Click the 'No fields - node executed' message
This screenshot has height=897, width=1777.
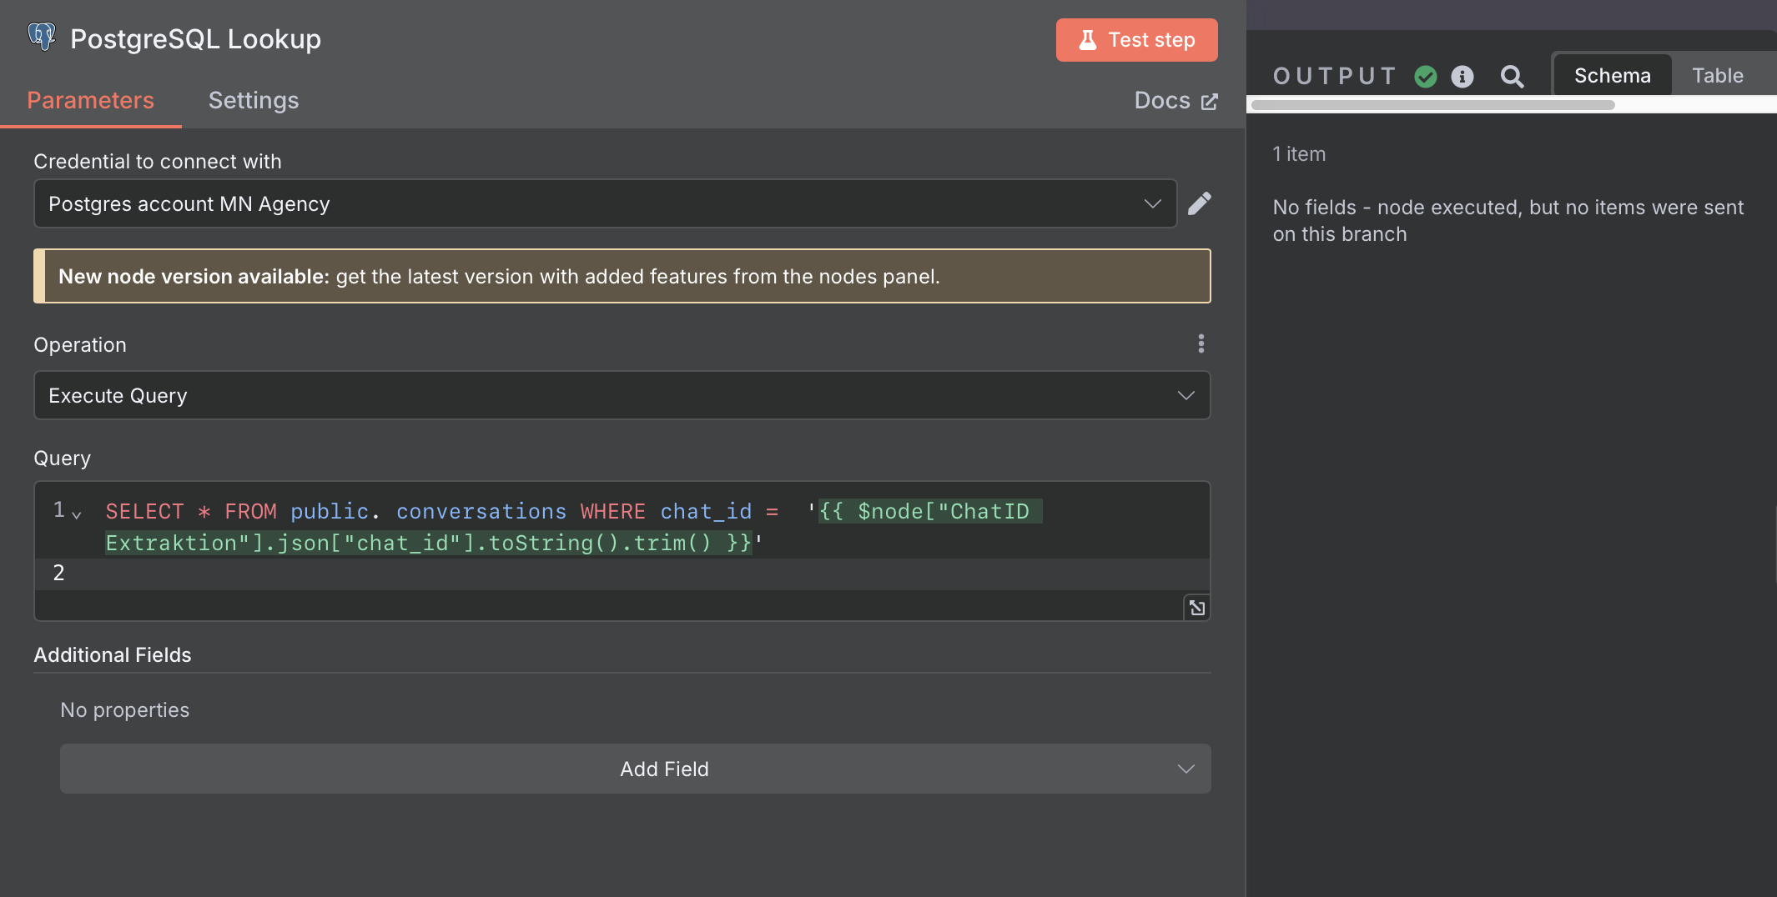(x=1508, y=221)
